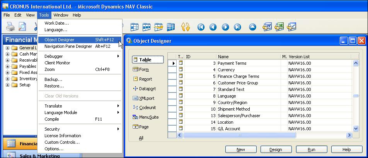Select the Form object type
Image resolution: width=368 pixels, height=158 pixels.
pos(141,69)
